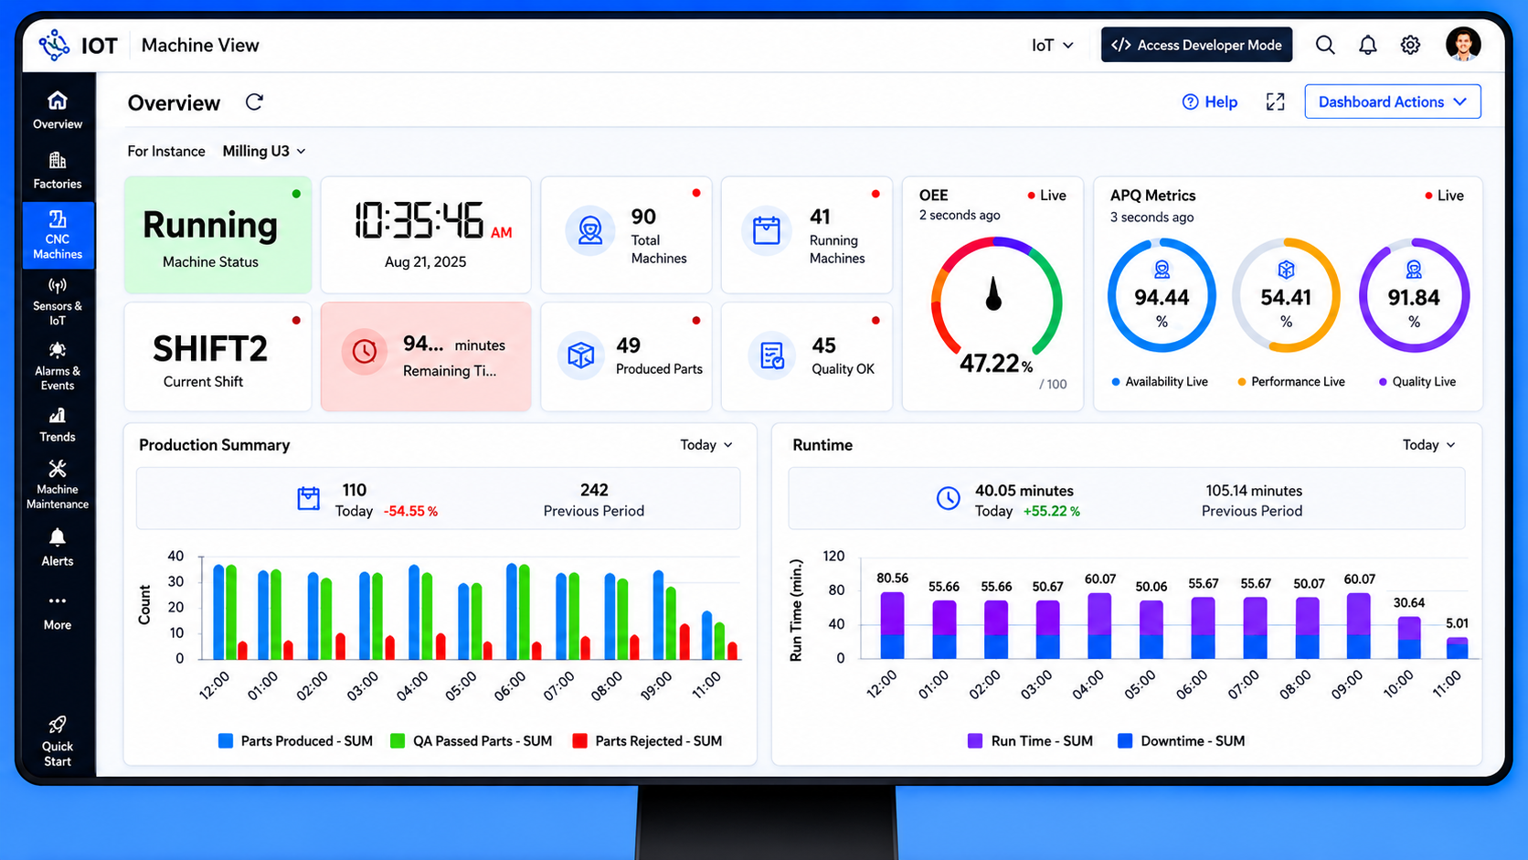This screenshot has height=860, width=1528.
Task: Toggle Run Time - SUM legend
Action: [x=1030, y=741]
